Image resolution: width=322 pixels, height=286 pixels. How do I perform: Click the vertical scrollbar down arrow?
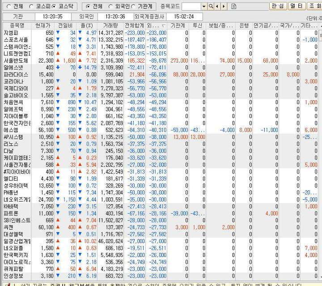[321, 277]
